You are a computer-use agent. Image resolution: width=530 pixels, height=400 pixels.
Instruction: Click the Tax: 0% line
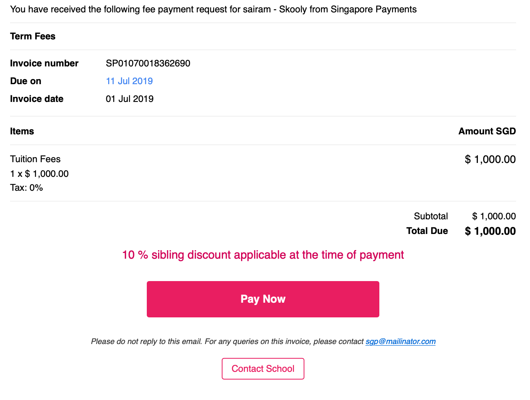[26, 188]
